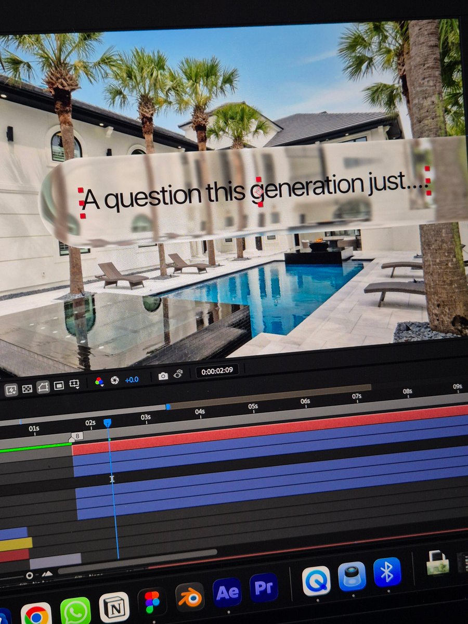Select the yellow layer bar in timeline
This screenshot has width=468, height=624.
[16, 544]
